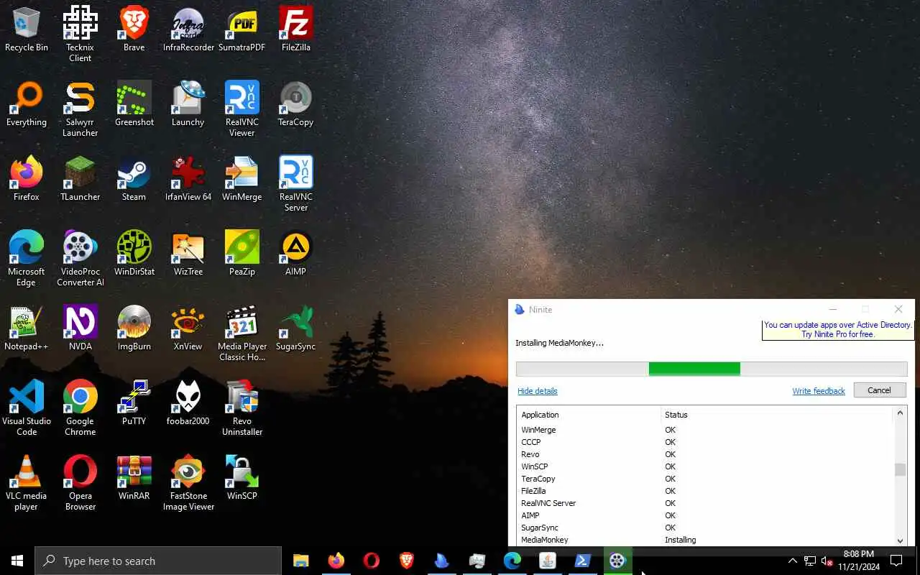
Task: Launch SugarSync desktop shortcut
Action: point(295,329)
